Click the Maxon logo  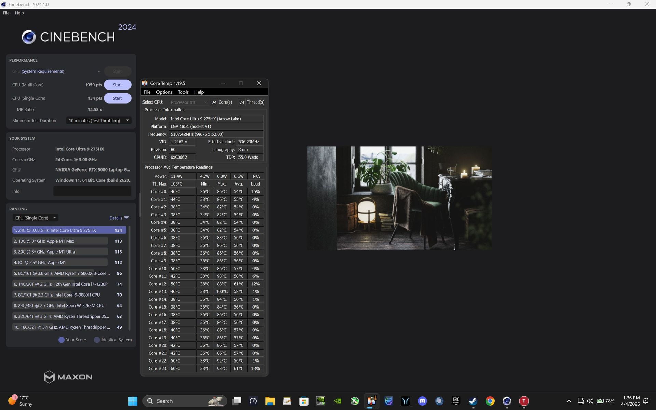[68, 377]
